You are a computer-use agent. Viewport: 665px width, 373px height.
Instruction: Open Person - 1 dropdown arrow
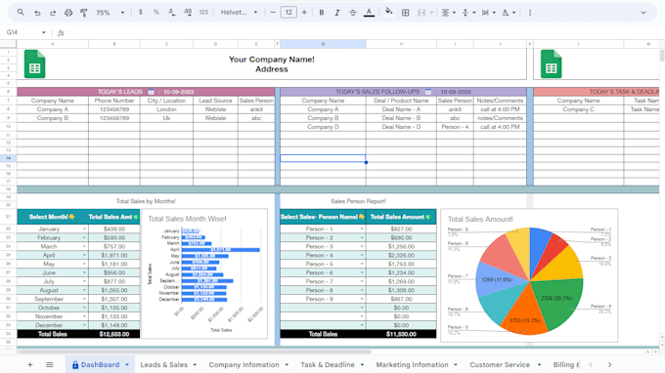coord(362,229)
